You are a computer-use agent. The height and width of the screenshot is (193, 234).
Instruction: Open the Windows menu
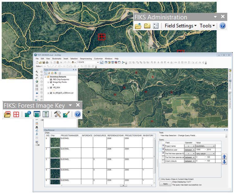click(x=108, y=59)
